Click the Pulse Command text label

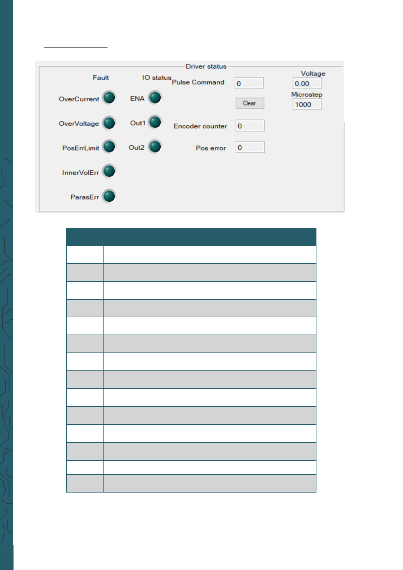[x=198, y=82]
